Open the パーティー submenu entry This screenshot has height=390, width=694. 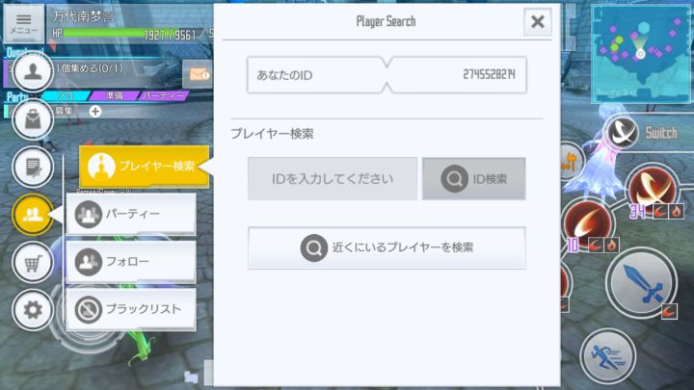pos(131,214)
